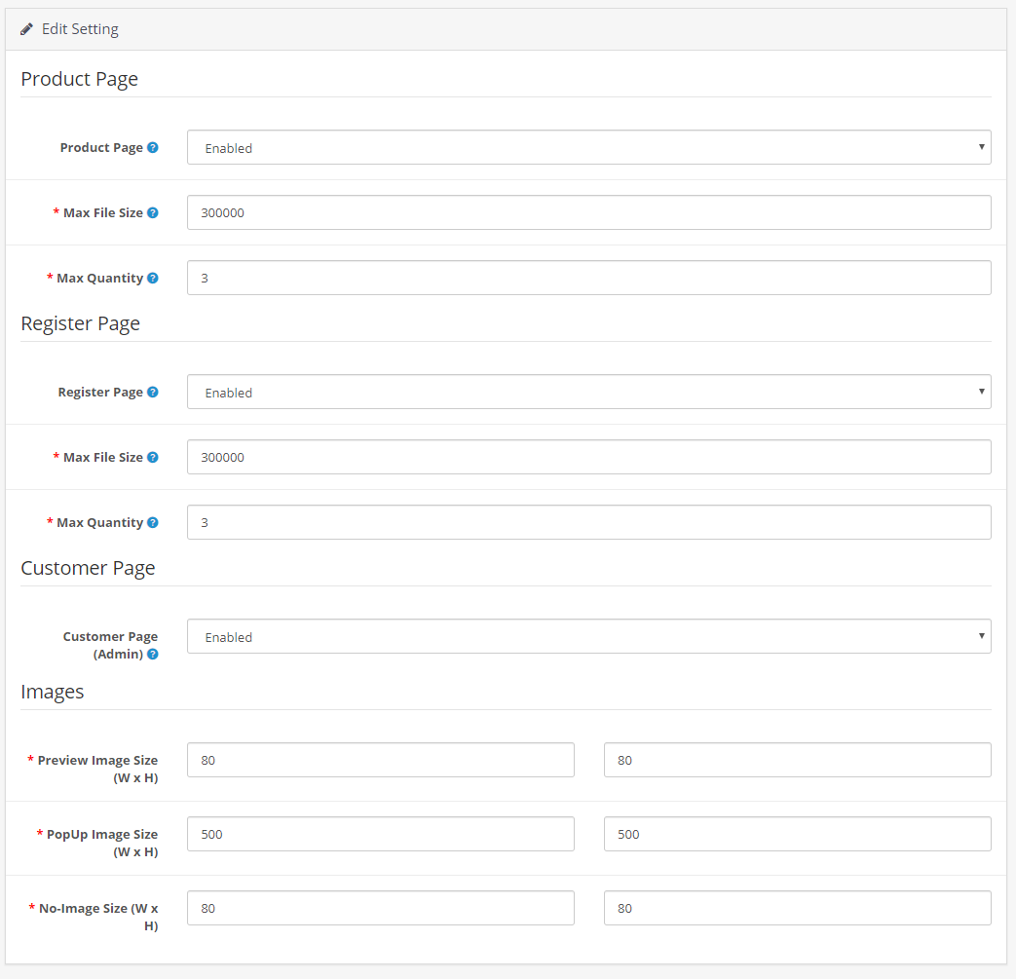The width and height of the screenshot is (1016, 979).
Task: Click the Preview Image Size width field
Action: click(381, 760)
